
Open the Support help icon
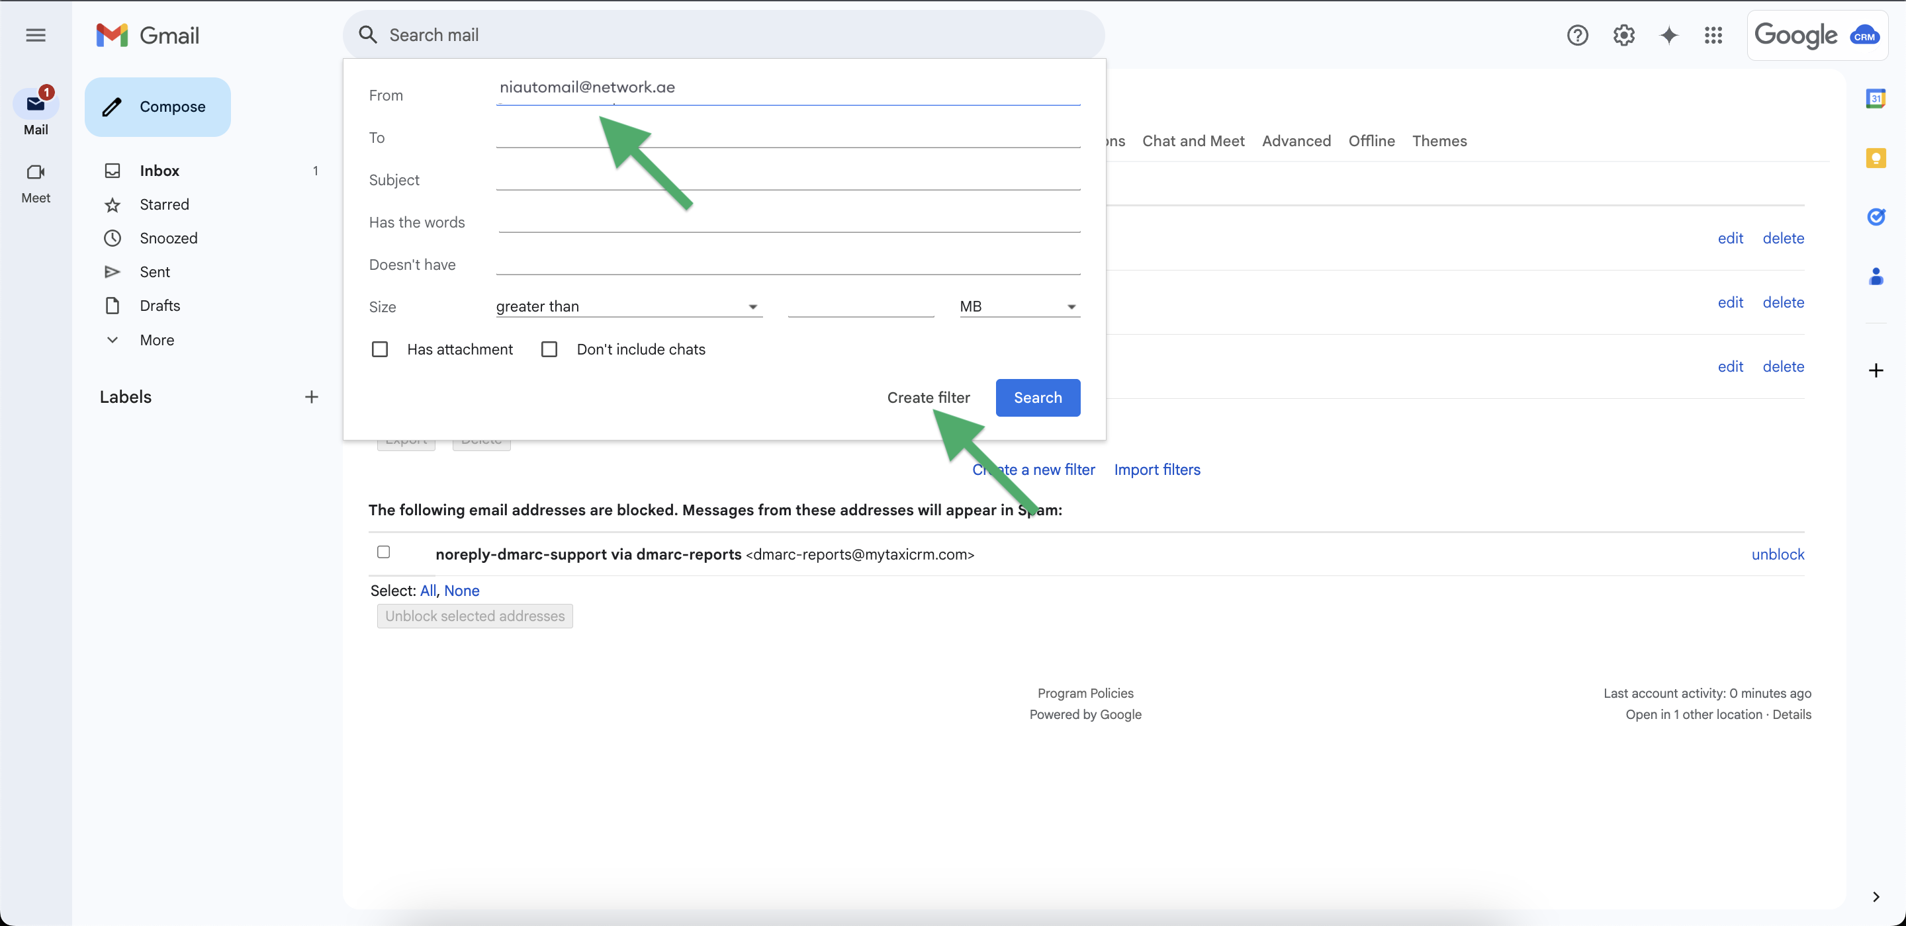1578,35
